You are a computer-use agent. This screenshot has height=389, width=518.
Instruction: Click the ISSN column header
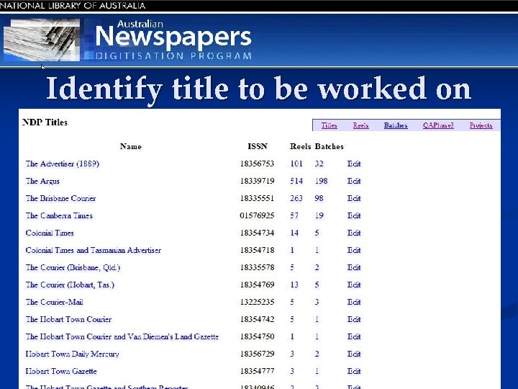[258, 146]
